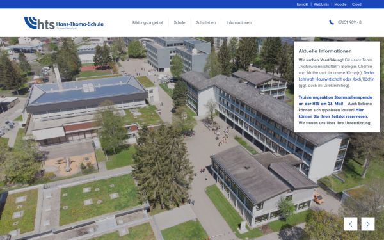Click the Aktuelle Informationen heading
Viewport: 384px width, 240px height.
[325, 51]
